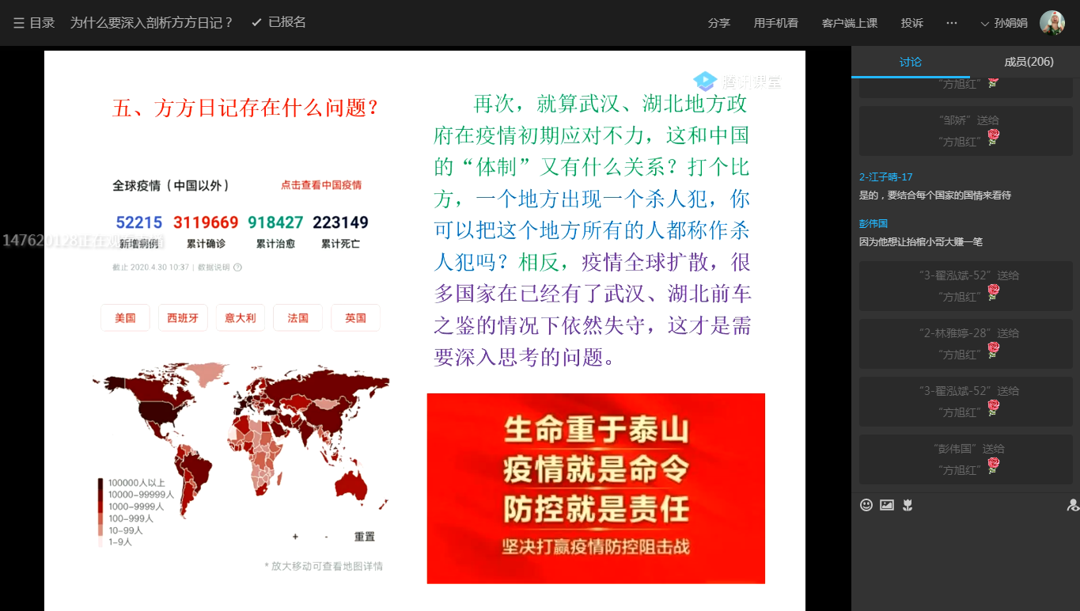Toggle the view-only-teacher eye icon
Viewport: 1080px width, 611px height.
1072,505
